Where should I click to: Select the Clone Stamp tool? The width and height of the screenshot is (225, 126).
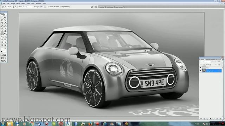[x=2, y=28]
